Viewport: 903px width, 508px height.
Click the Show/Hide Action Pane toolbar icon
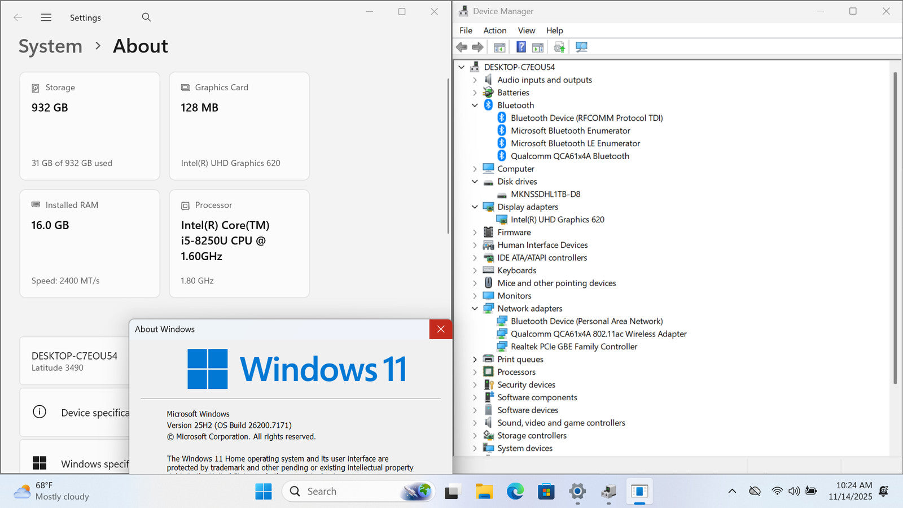click(x=538, y=47)
